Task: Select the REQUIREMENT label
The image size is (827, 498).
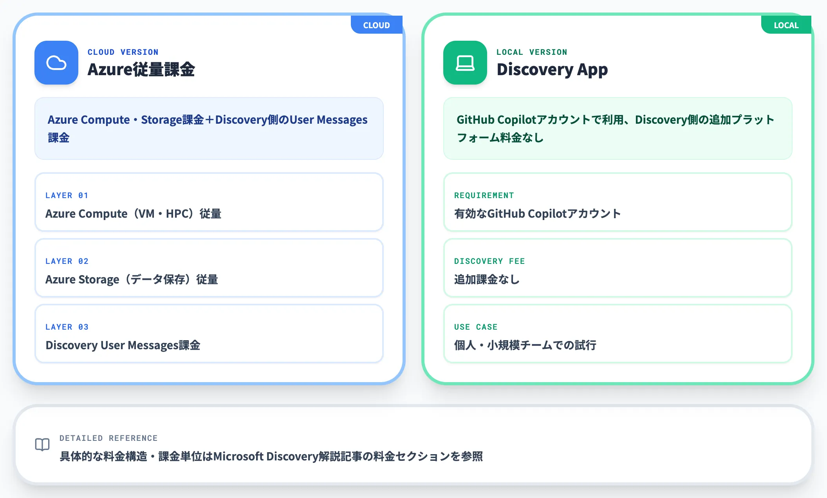Action: (x=484, y=195)
